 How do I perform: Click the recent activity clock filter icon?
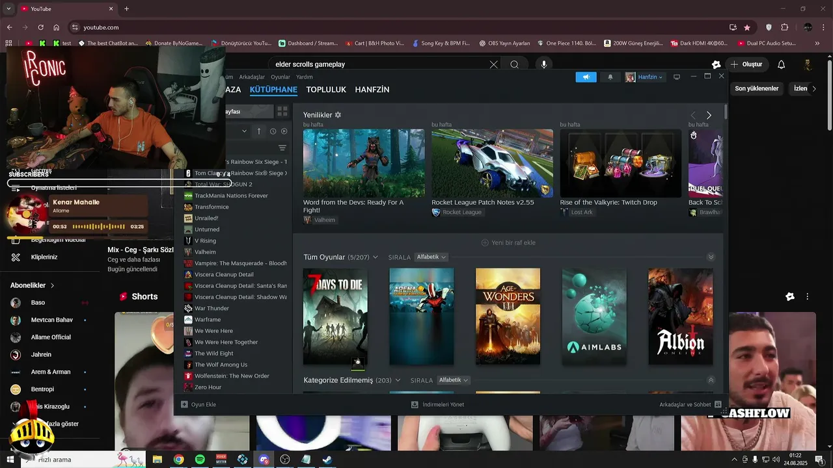pyautogui.click(x=271, y=131)
